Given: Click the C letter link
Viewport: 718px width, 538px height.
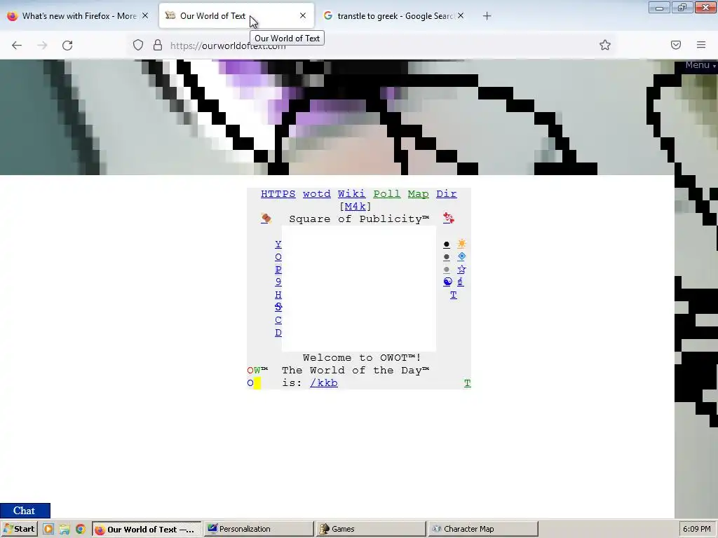Looking at the screenshot, I should pos(278,319).
